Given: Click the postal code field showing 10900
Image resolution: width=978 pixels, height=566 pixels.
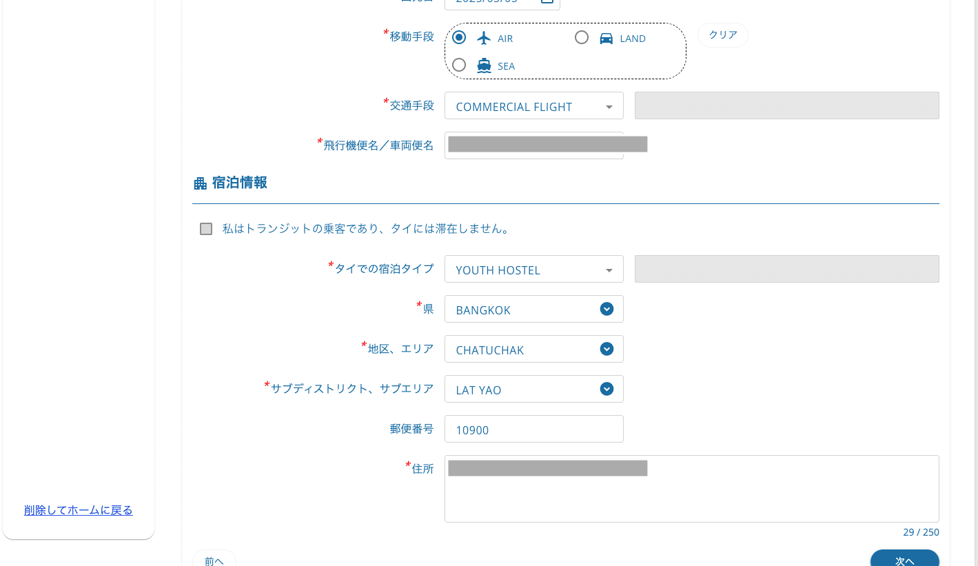Looking at the screenshot, I should click(534, 429).
